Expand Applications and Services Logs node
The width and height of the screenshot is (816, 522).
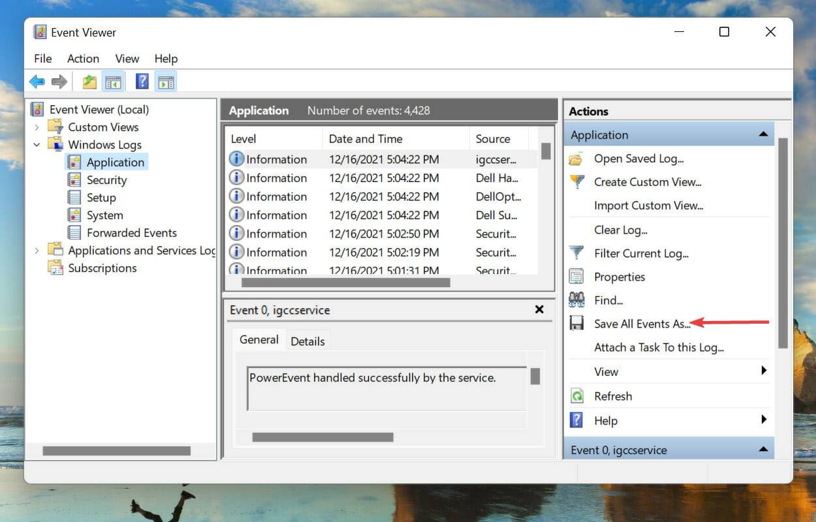click(x=37, y=251)
